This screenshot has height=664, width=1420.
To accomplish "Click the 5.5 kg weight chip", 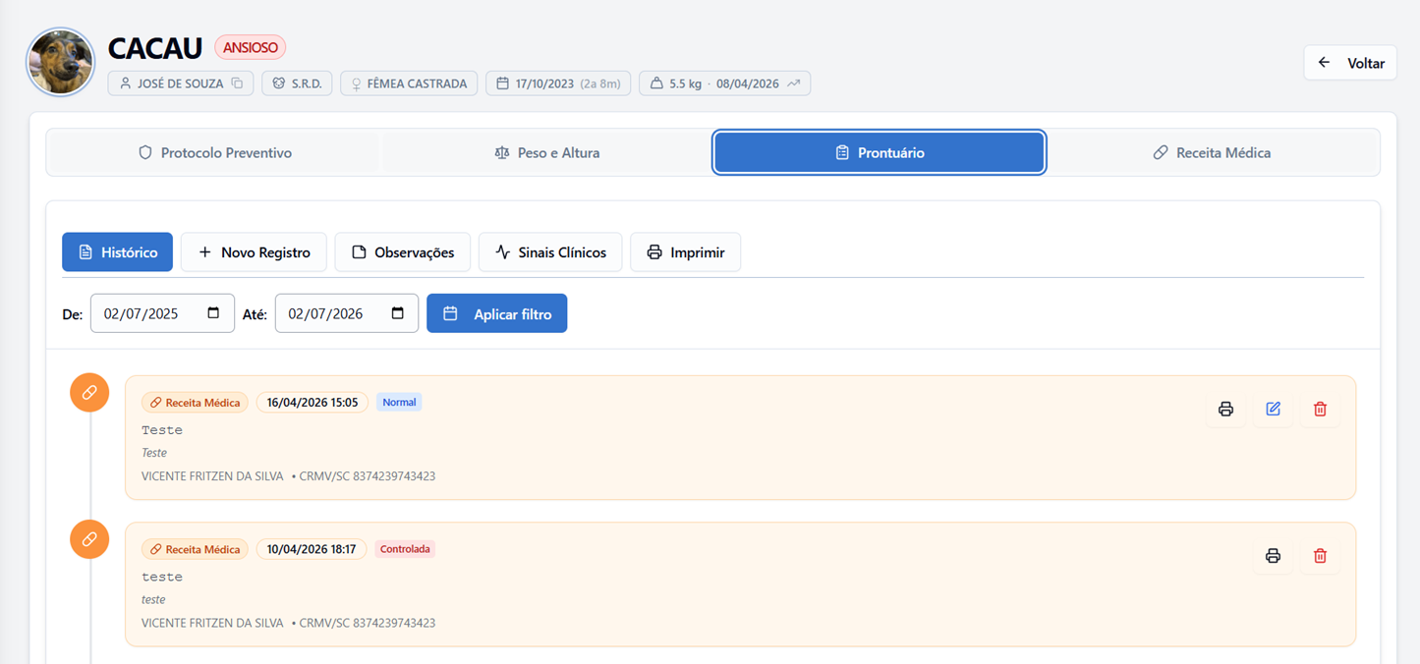I will (x=724, y=83).
